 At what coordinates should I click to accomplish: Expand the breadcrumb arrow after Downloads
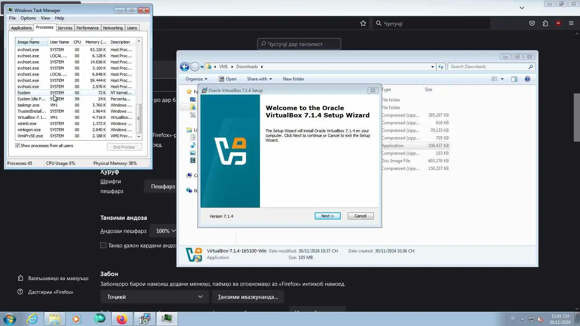pos(262,67)
